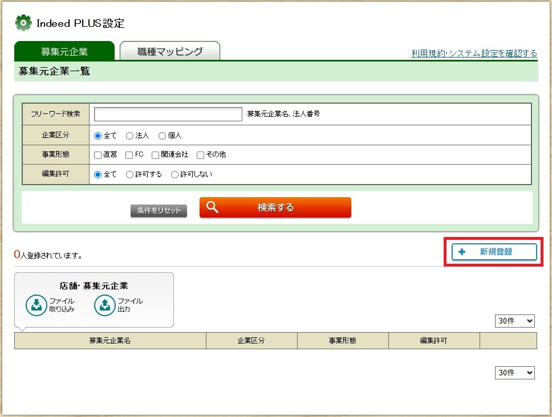
Task: Click the magnifier icon on 検索する button
Action: tap(212, 207)
